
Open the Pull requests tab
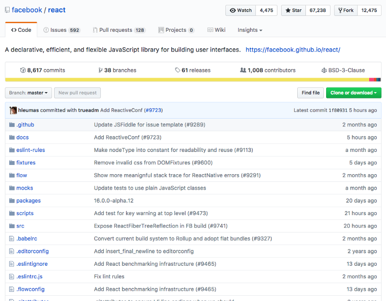(119, 30)
